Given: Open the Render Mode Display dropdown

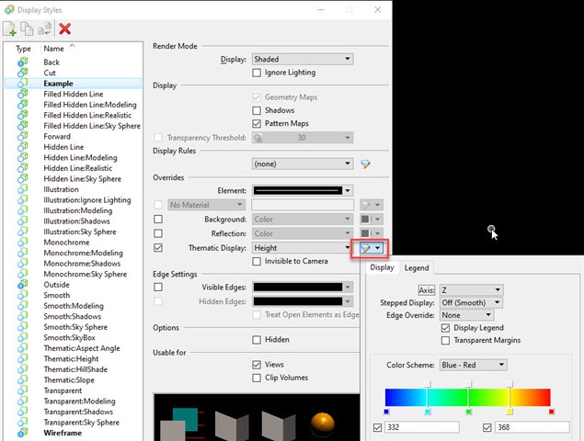Looking at the screenshot, I should (303, 60).
